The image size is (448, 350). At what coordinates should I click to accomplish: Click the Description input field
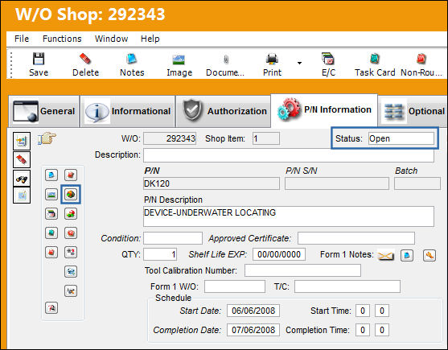point(289,155)
